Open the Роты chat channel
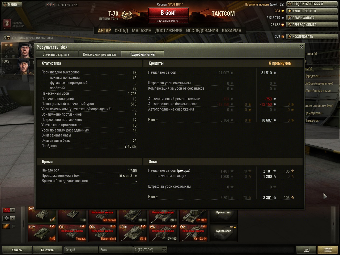The image size is (340, 255). tap(116, 250)
